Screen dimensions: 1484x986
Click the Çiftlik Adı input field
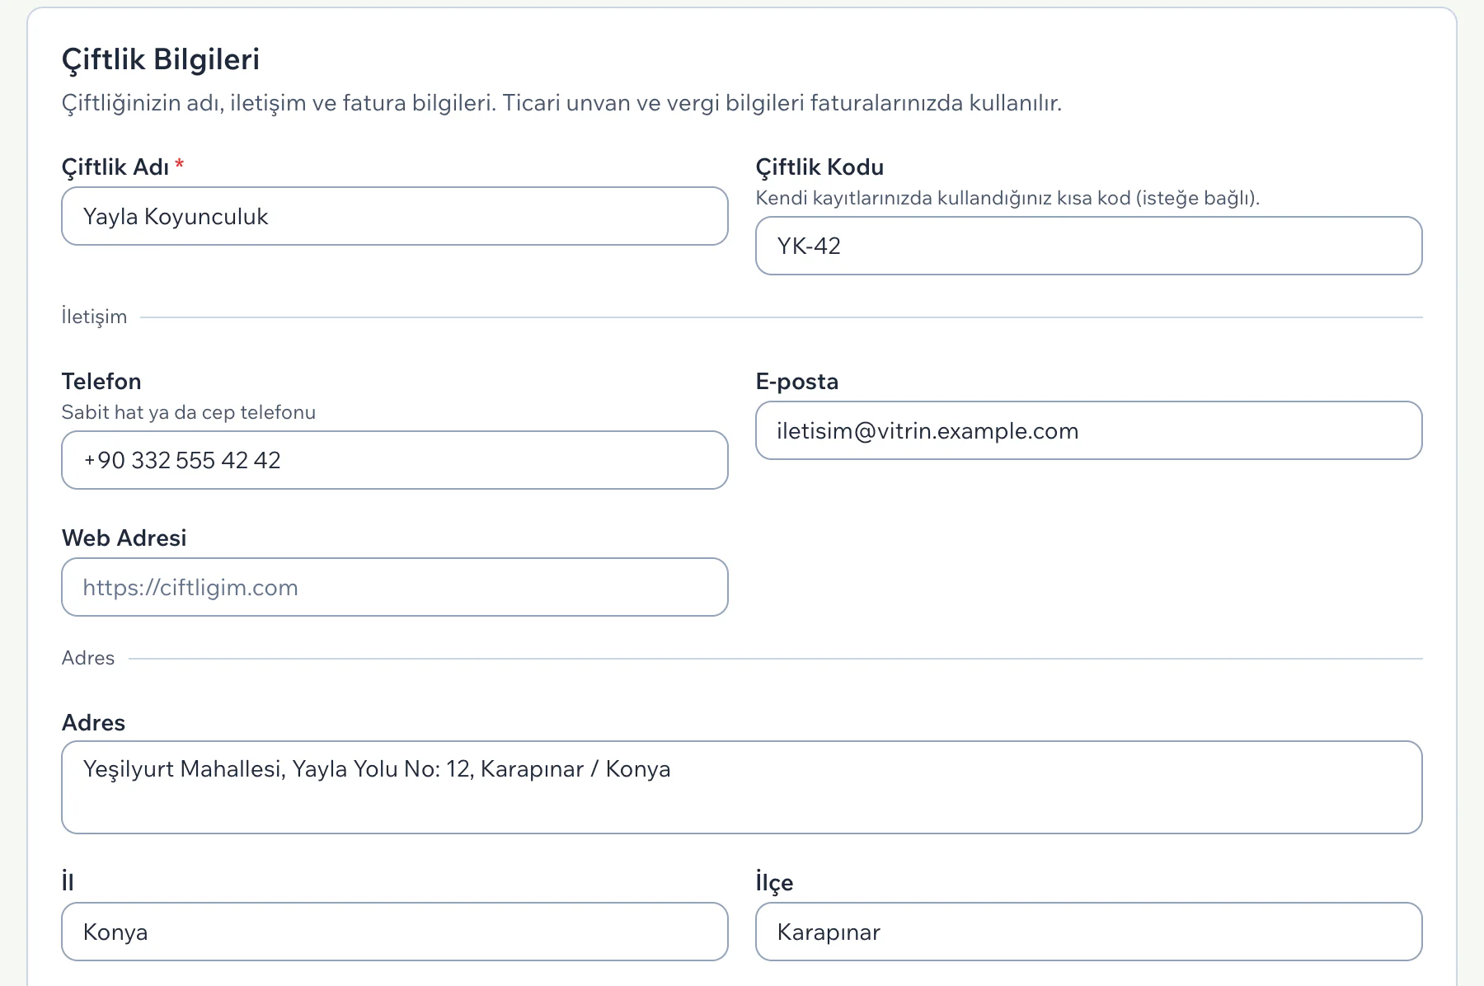tap(395, 216)
